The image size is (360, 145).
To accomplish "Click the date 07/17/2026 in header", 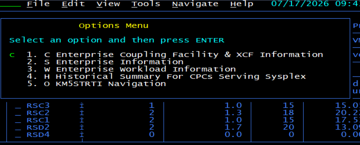I will pos(300,4).
